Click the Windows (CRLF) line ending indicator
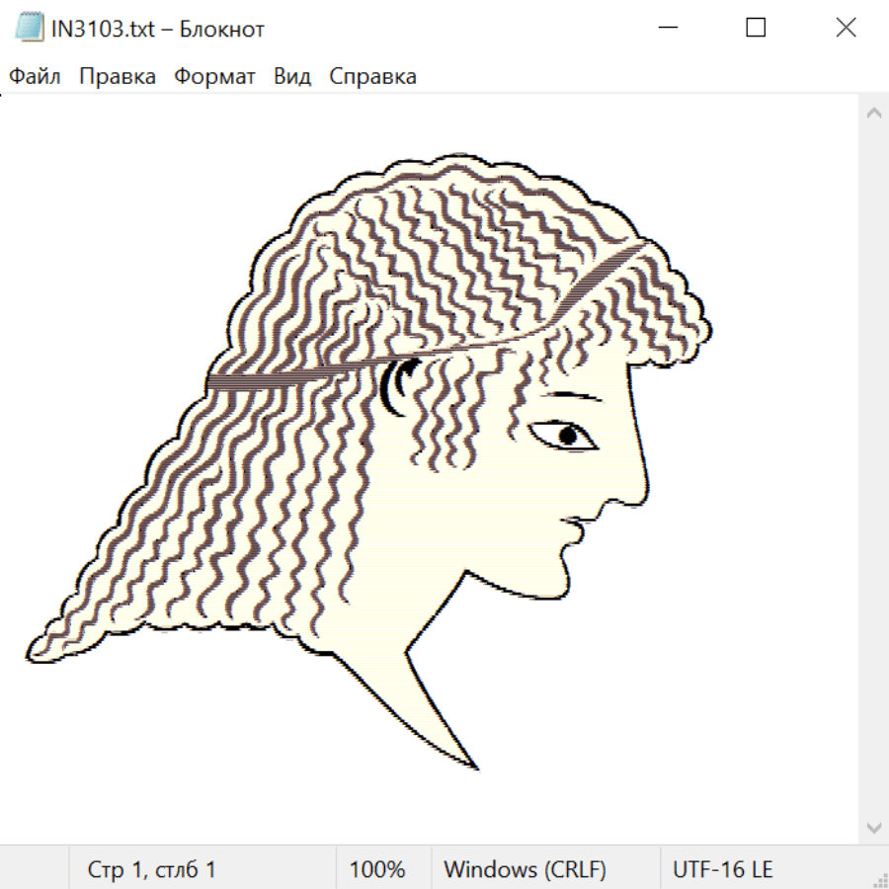 pos(525,869)
